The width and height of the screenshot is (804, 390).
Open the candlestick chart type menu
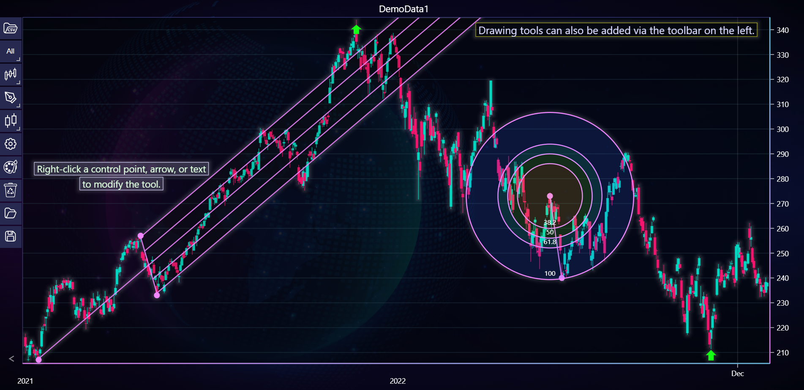pyautogui.click(x=11, y=75)
